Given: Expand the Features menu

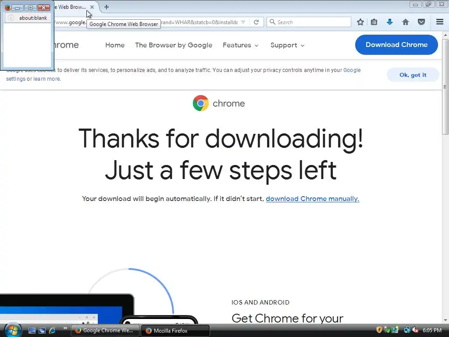Looking at the screenshot, I should pos(241,45).
